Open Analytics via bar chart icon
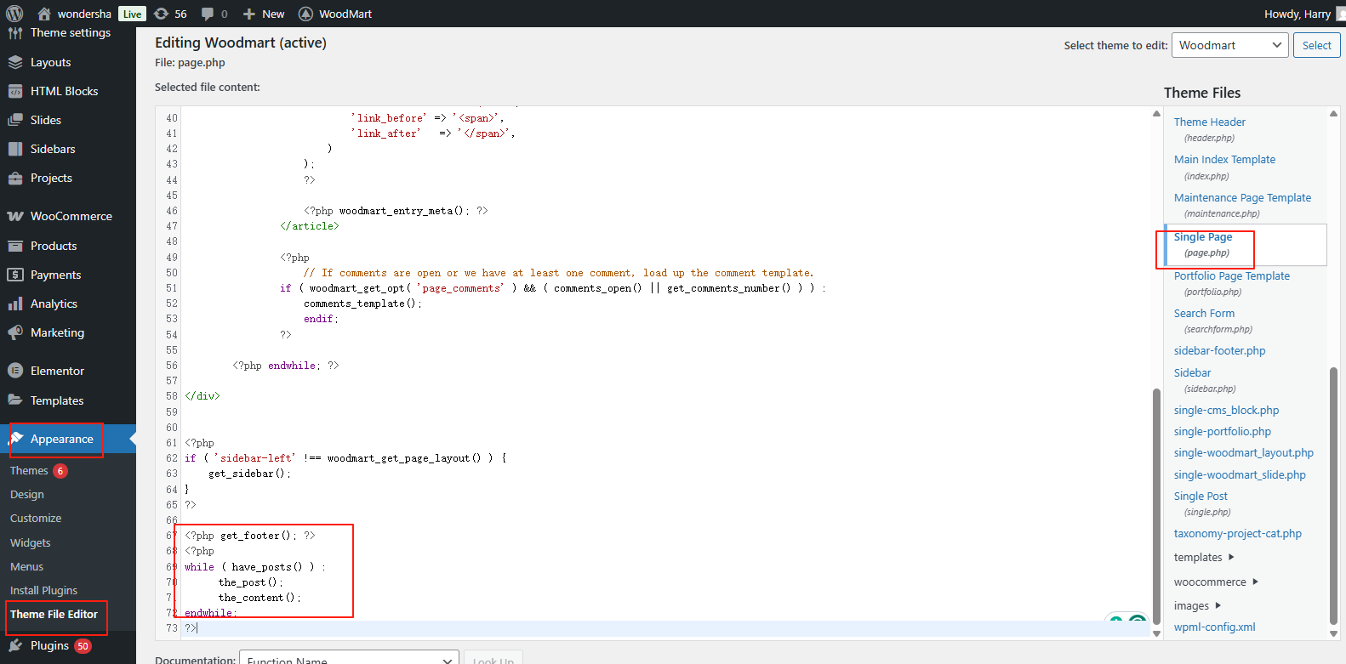Screen dimensions: 1346x664 (x=15, y=304)
